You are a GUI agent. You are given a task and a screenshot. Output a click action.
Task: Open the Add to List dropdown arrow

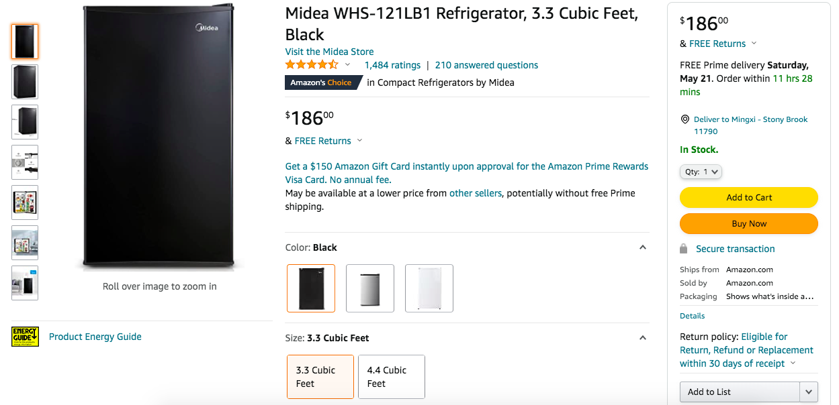[809, 392]
